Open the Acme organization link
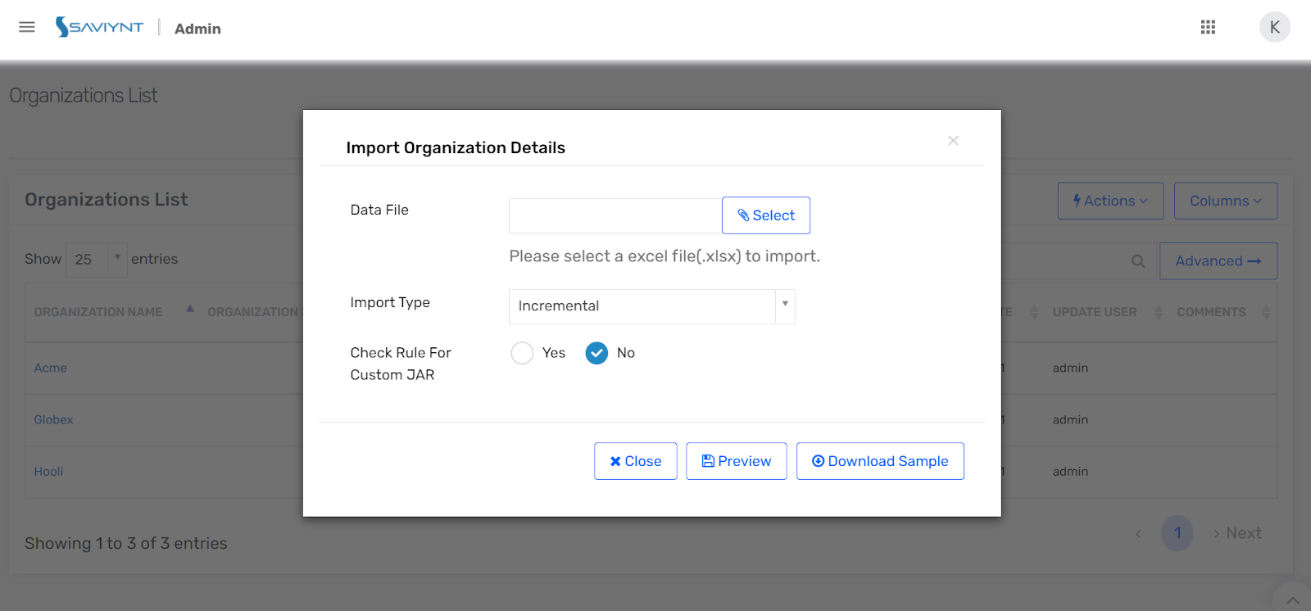Screen dimensions: 1311x611 coord(51,368)
